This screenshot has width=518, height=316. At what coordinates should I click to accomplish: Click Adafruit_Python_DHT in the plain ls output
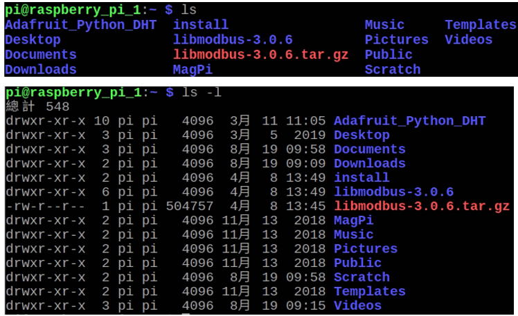pos(80,26)
